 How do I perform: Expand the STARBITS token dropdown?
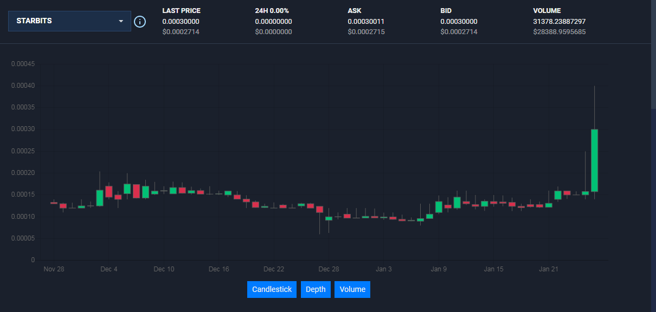[x=69, y=21]
